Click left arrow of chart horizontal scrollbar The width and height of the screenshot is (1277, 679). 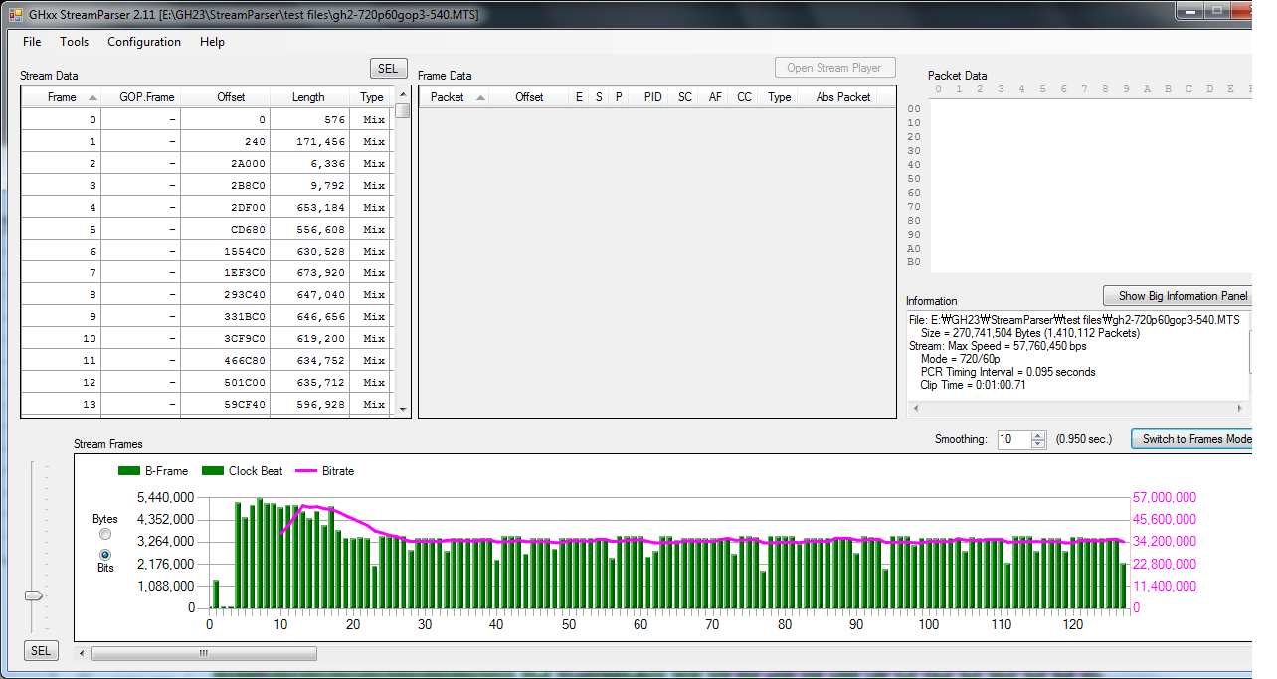click(82, 653)
